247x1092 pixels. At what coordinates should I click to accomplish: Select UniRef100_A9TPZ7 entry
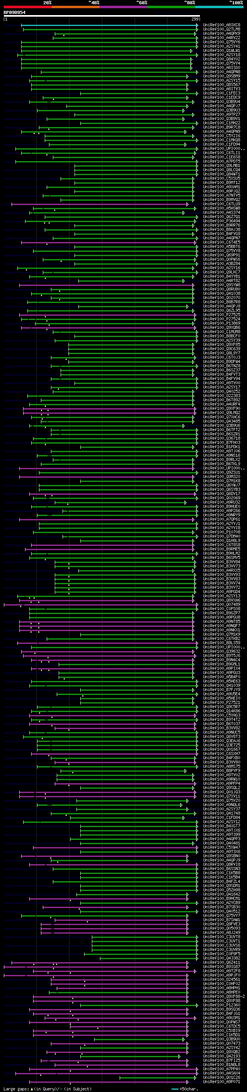(x=222, y=114)
